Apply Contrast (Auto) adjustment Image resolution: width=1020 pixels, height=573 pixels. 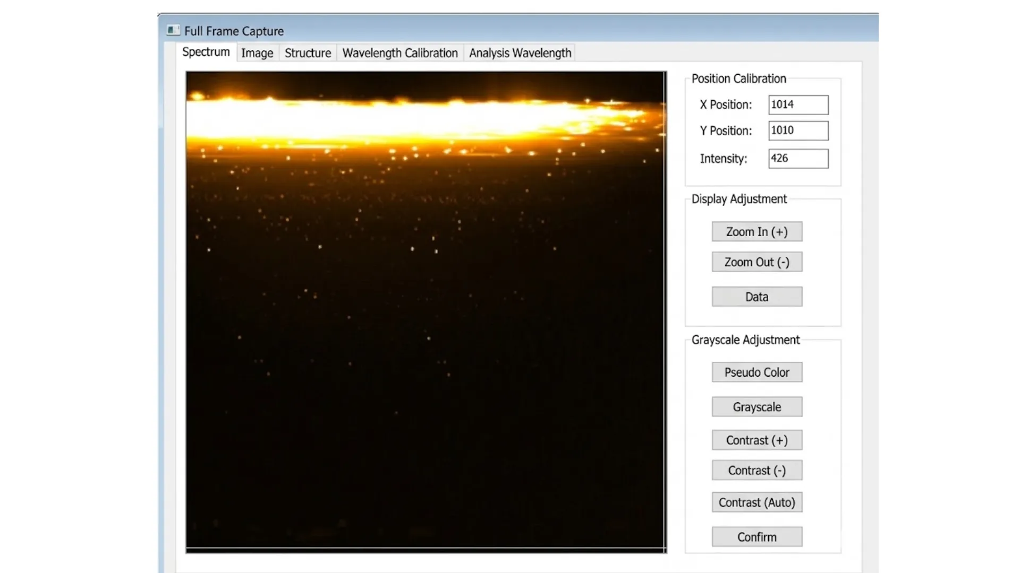click(x=757, y=502)
